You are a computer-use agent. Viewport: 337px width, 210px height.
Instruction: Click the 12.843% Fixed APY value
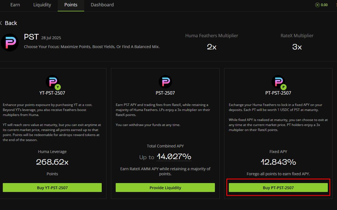278,162
